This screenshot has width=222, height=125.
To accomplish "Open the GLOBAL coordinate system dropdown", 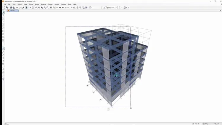I will coord(208,124).
